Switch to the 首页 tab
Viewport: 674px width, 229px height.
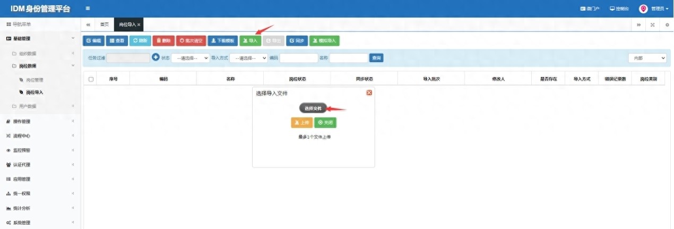tap(105, 24)
